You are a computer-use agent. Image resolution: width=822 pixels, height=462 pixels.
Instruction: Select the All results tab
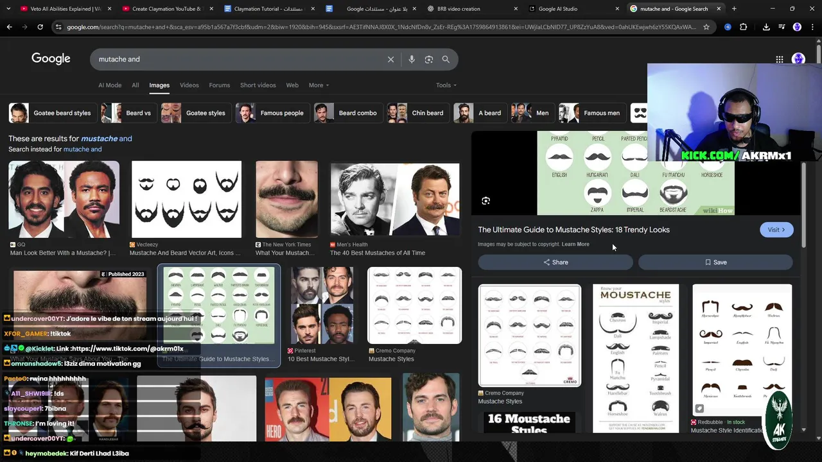point(136,85)
